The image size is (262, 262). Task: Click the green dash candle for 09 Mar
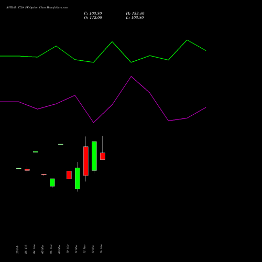61,144
